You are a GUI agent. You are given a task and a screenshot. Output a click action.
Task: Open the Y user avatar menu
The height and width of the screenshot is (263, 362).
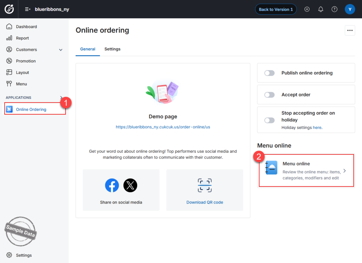pyautogui.click(x=350, y=9)
